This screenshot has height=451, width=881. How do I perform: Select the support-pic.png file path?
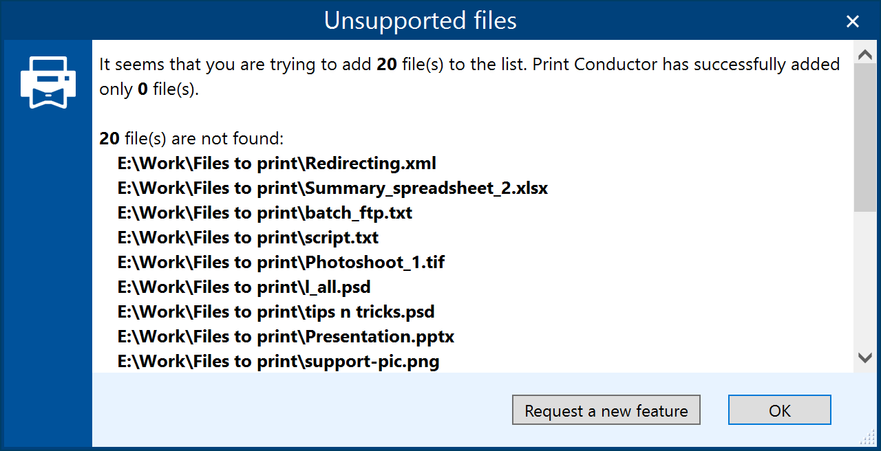click(278, 362)
